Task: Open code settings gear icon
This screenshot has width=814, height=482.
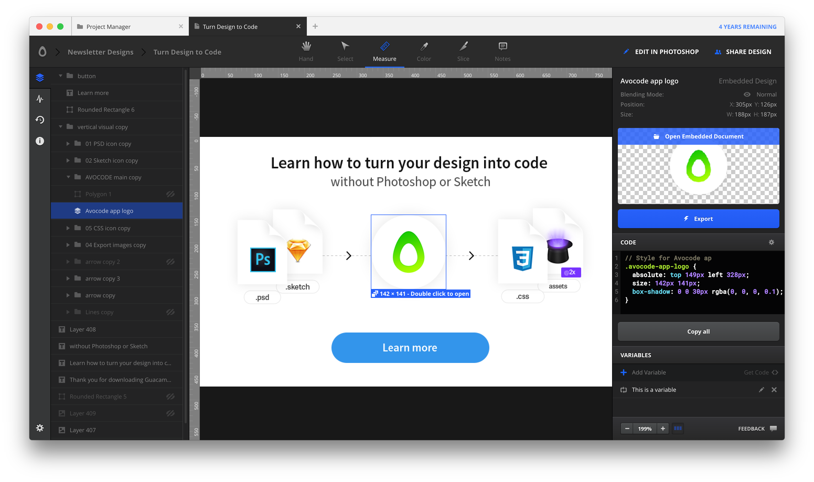Action: [772, 242]
